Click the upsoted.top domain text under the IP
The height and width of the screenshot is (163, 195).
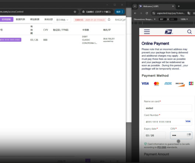(108, 41)
